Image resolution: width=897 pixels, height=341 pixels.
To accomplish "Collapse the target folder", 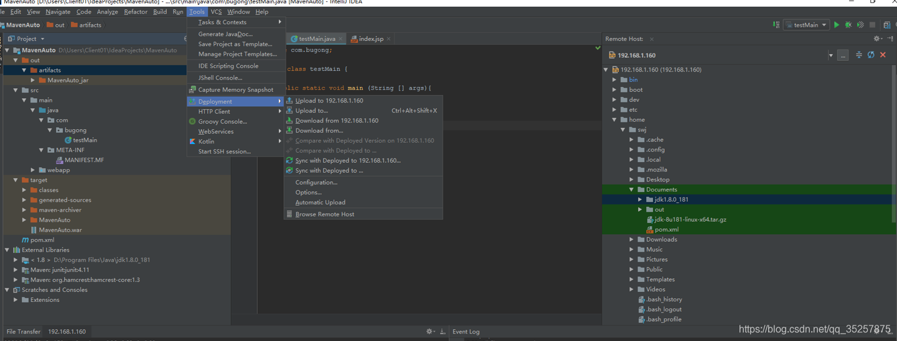I will (16, 180).
